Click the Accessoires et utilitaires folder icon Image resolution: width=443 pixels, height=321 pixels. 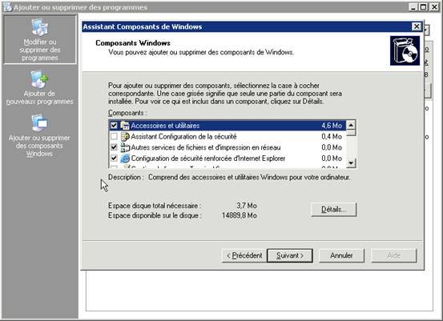(x=125, y=126)
